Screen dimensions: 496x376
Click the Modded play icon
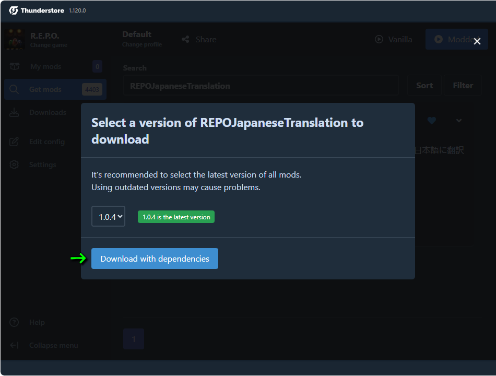(x=439, y=39)
